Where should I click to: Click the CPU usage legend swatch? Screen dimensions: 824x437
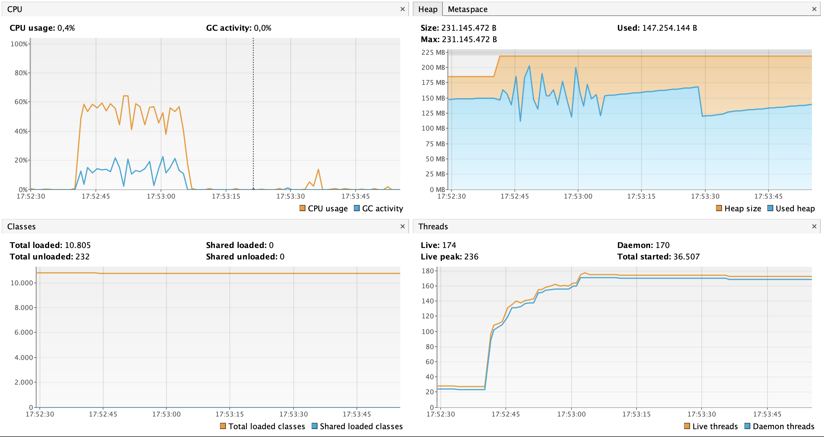coord(302,208)
